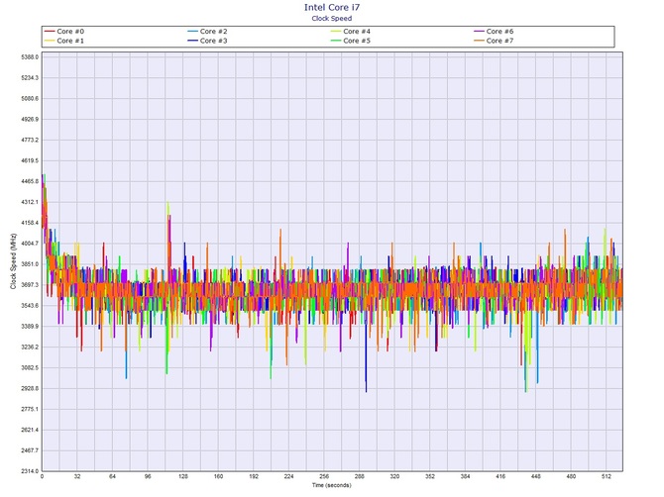Click the blue Core #2 color line

[x=192, y=32]
